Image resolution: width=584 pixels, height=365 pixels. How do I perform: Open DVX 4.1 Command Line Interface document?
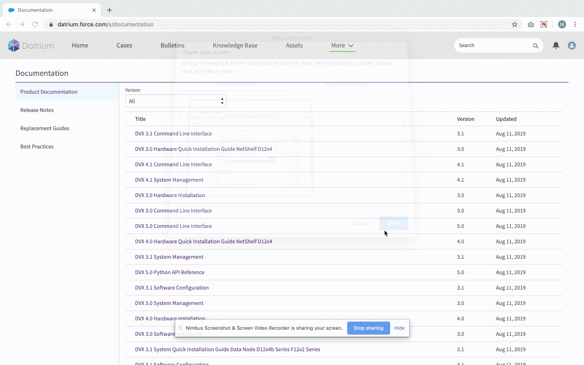point(173,164)
